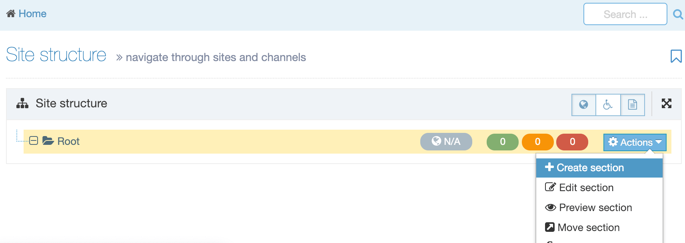Focus the Search input field
685x243 pixels.
pos(625,14)
